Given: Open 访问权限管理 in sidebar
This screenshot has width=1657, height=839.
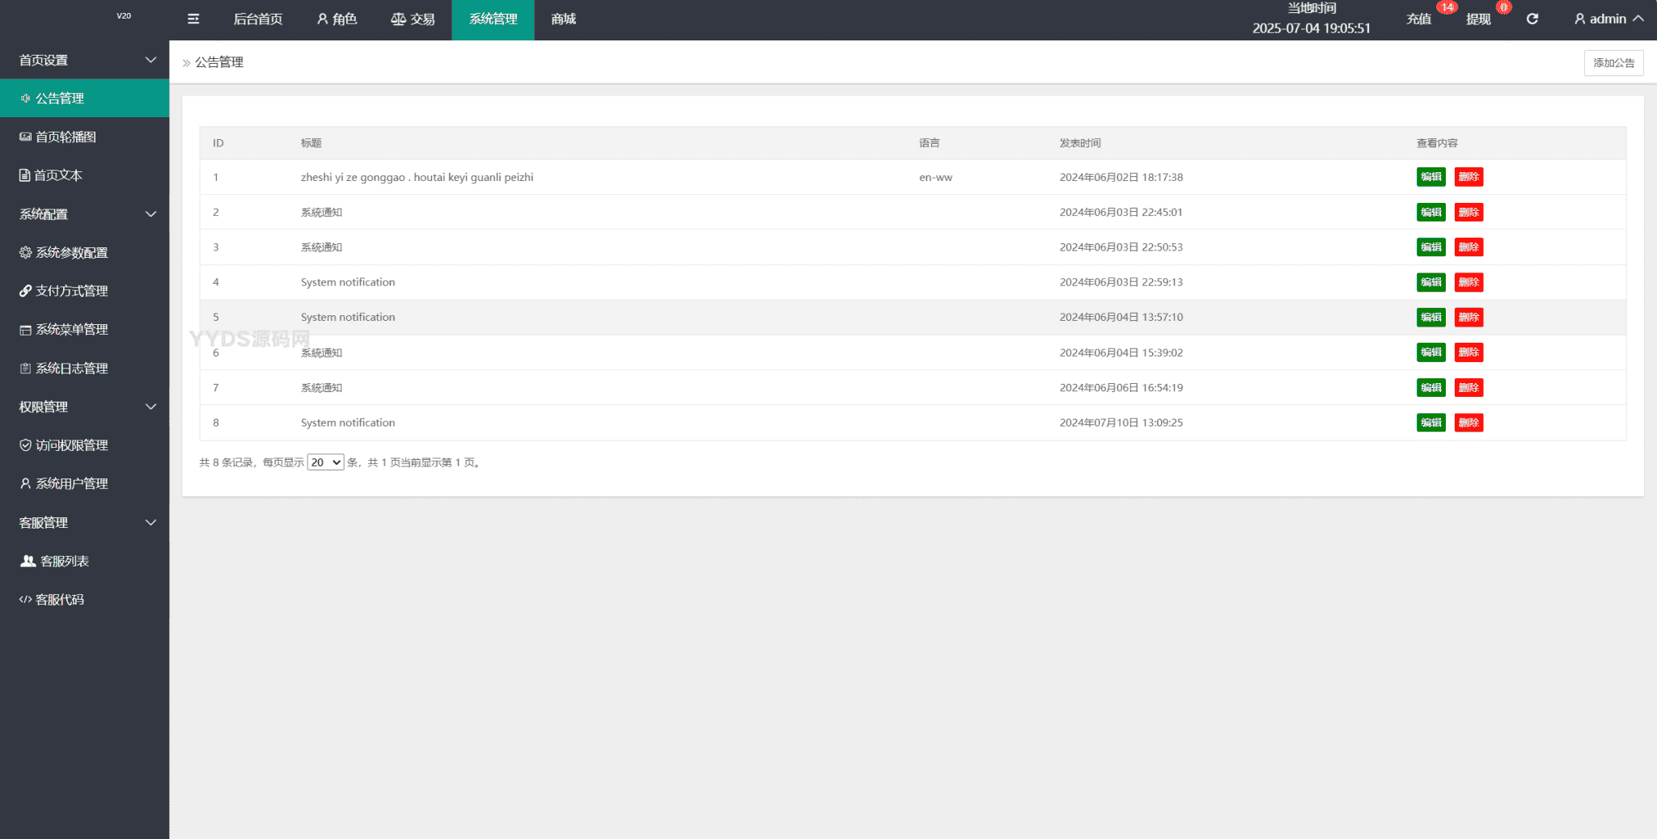Looking at the screenshot, I should coord(71,445).
